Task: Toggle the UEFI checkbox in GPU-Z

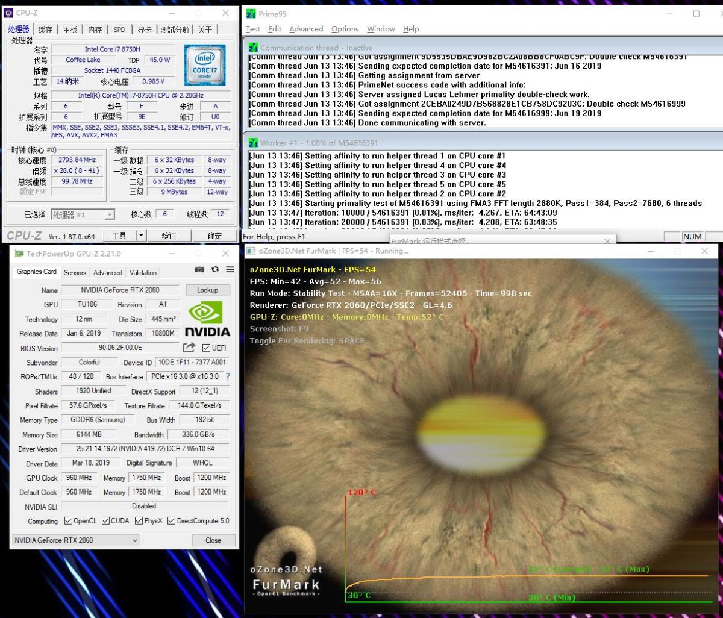Action: point(206,348)
